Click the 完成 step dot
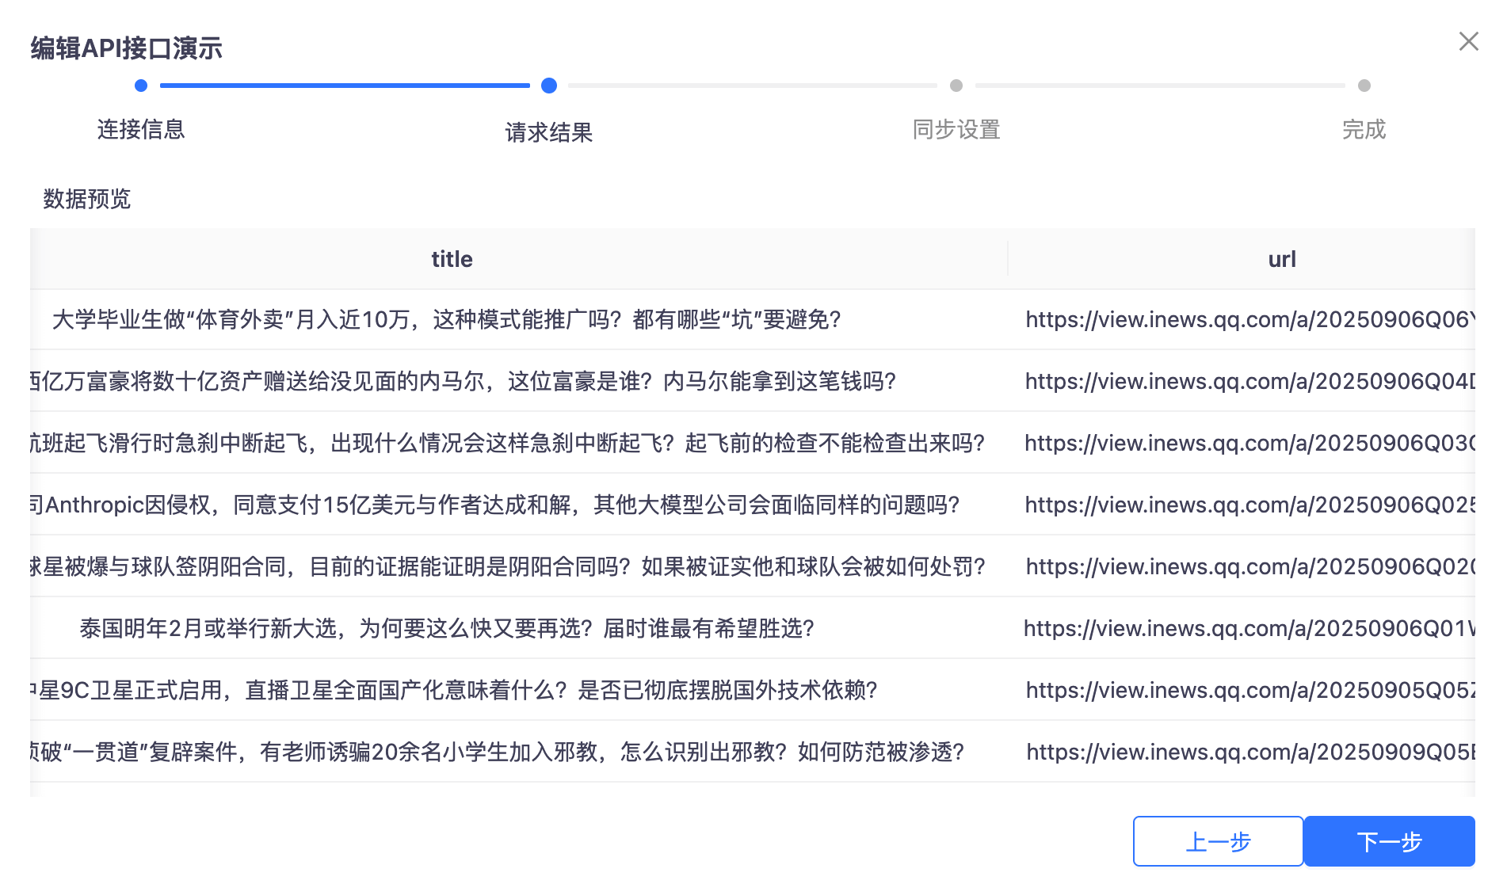Viewport: 1507px width, 884px height. pyautogui.click(x=1364, y=86)
